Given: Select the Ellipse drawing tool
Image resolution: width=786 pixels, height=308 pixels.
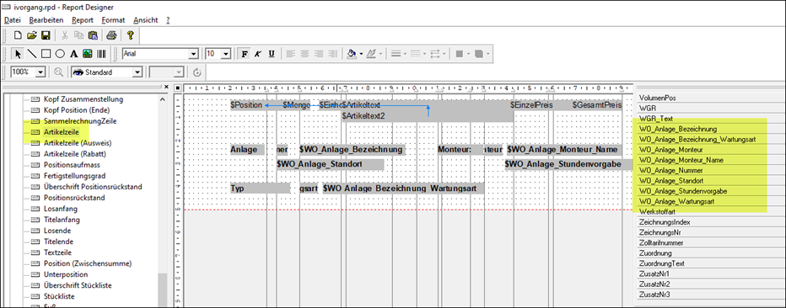Looking at the screenshot, I should [x=60, y=54].
